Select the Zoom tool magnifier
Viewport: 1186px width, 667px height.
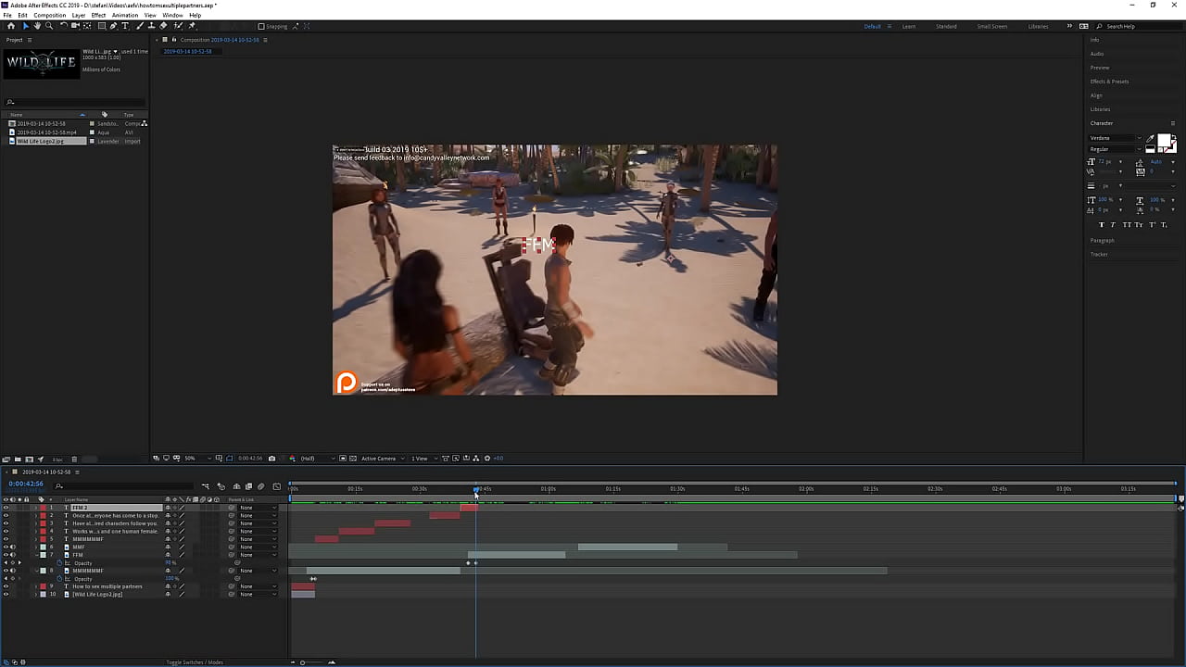coord(49,26)
